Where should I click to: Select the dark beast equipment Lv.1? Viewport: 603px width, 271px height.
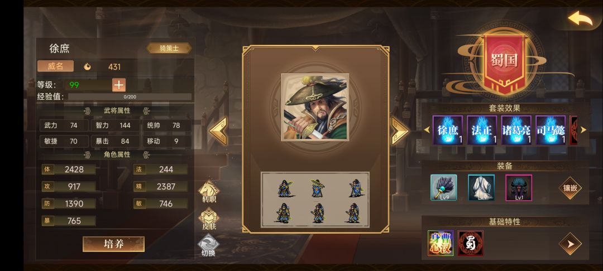click(519, 187)
